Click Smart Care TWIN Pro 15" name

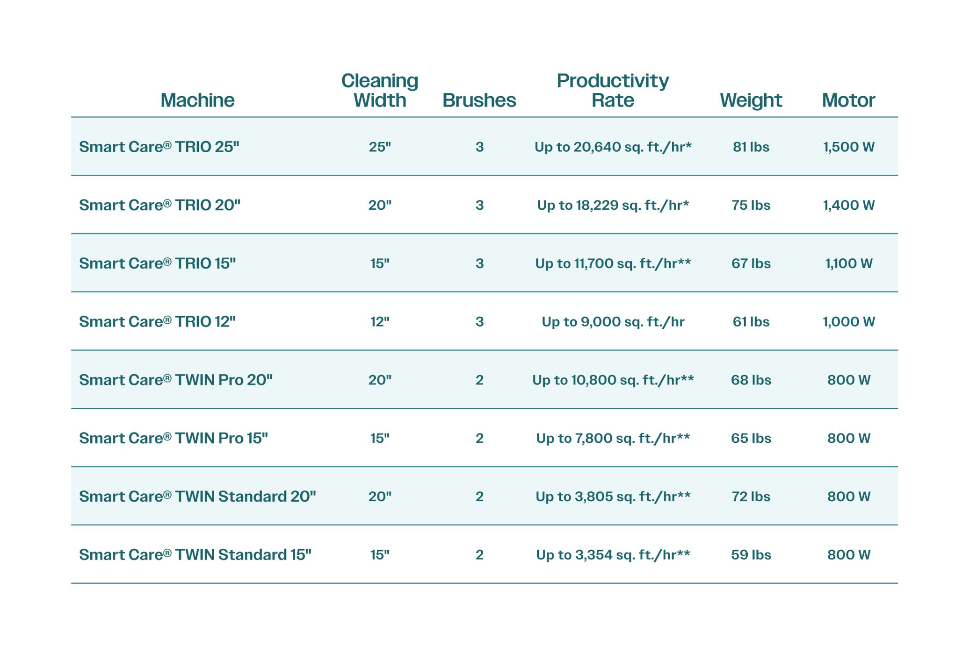coord(174,438)
